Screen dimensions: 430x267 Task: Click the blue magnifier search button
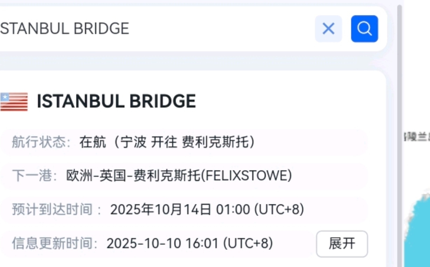click(365, 29)
